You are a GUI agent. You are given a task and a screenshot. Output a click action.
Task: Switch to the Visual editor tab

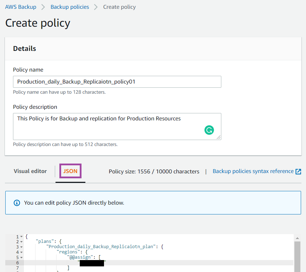coord(30,171)
